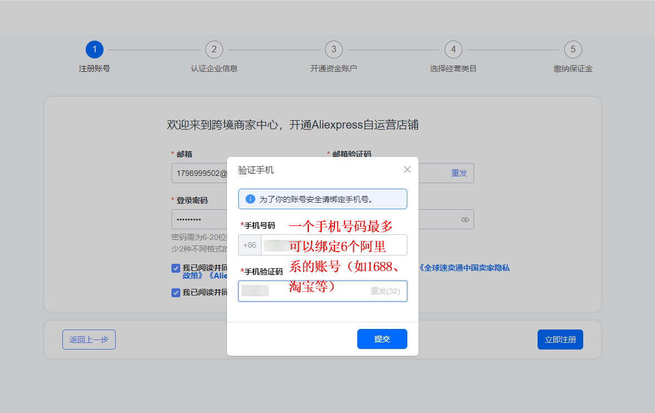Click the blue info icon in the alert

click(x=250, y=199)
